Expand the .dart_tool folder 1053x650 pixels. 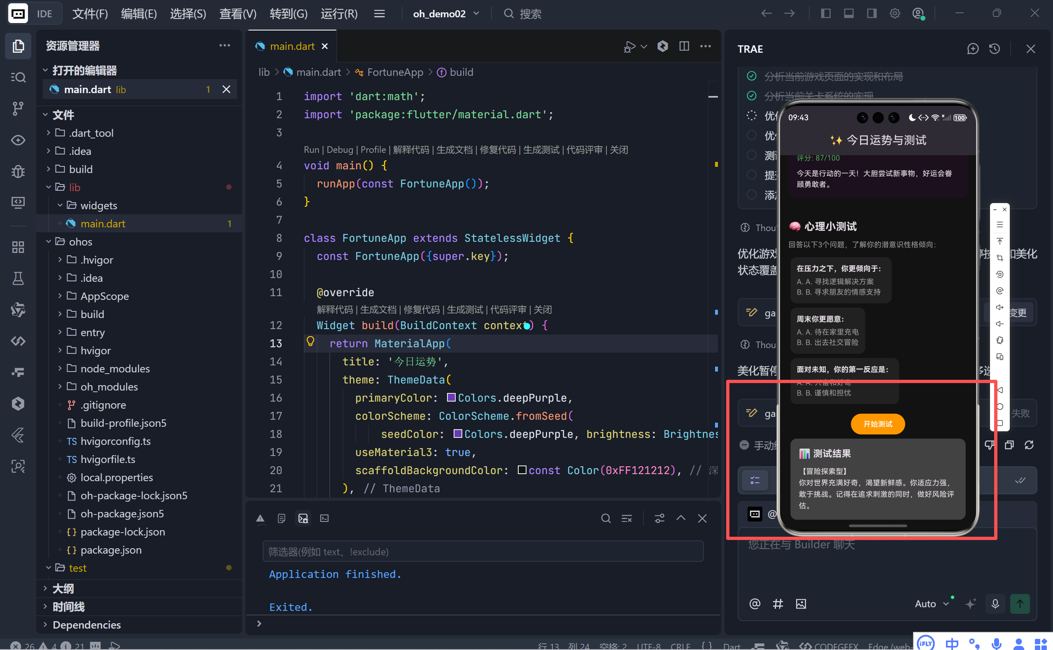pyautogui.click(x=91, y=133)
